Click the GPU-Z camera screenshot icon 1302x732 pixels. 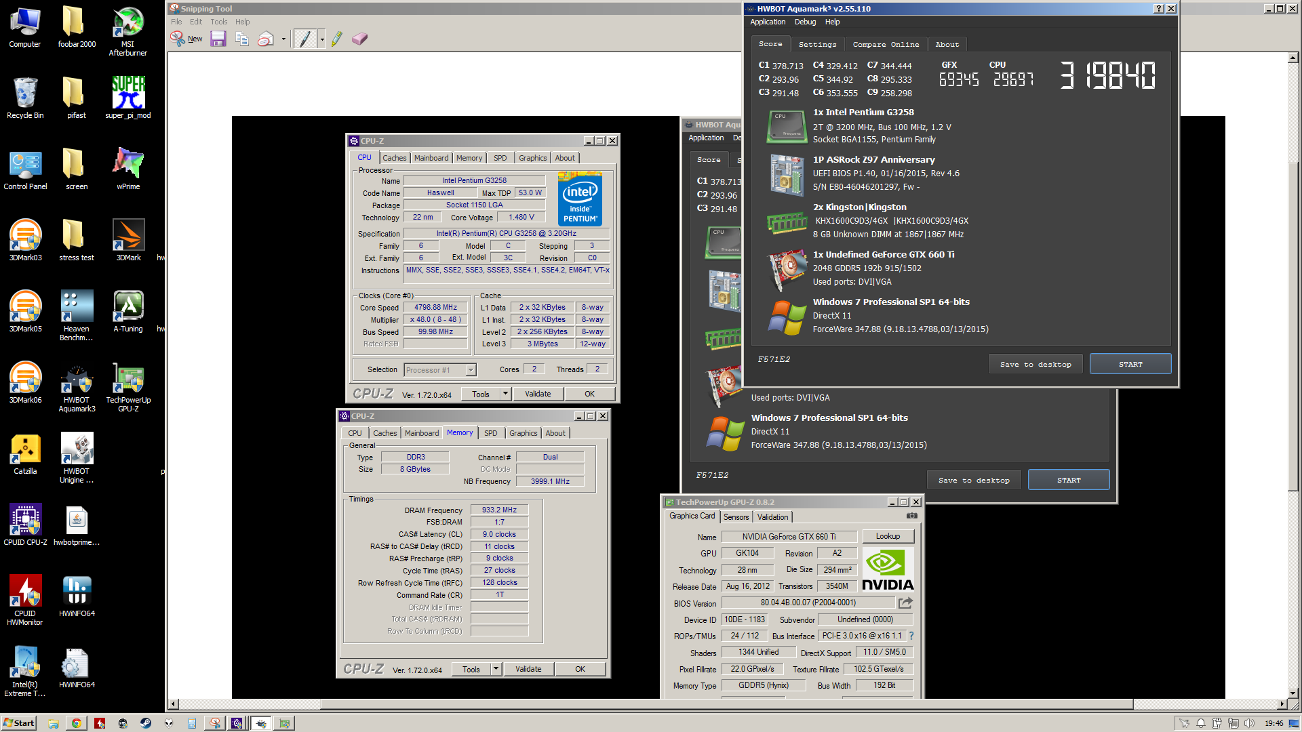(x=912, y=516)
